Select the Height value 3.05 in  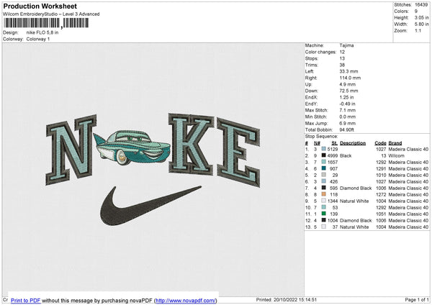point(421,17)
